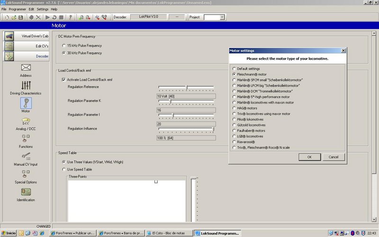Open the Identification section
Screen dimensions: 379x237
point(26,195)
